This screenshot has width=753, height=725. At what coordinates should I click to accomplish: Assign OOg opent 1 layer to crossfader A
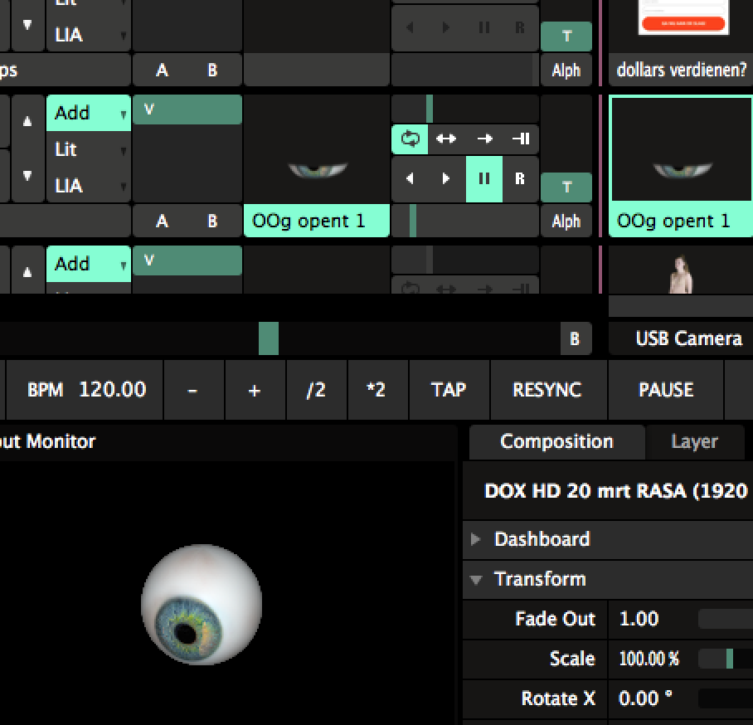[162, 221]
